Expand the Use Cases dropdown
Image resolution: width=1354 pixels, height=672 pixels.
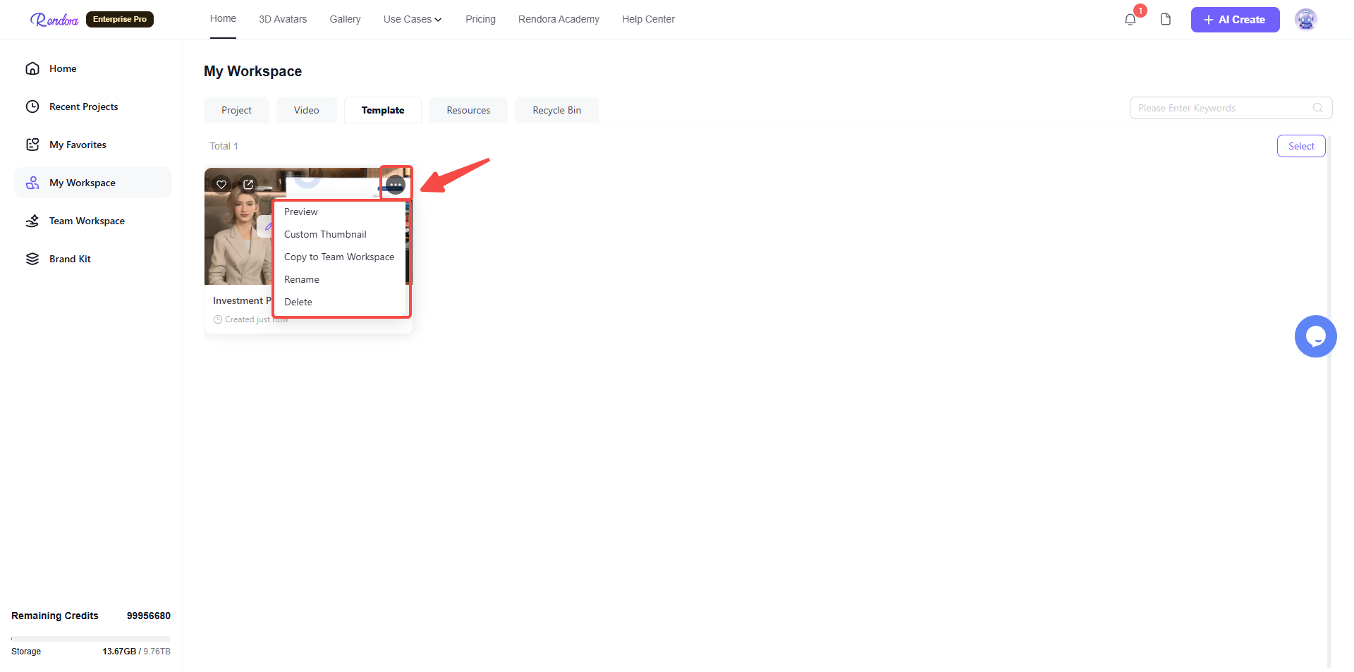coord(413,19)
